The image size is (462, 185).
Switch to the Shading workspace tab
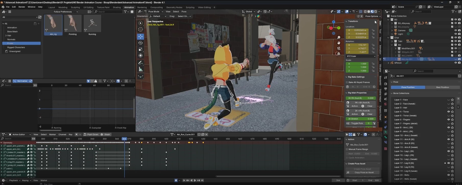[117, 7]
